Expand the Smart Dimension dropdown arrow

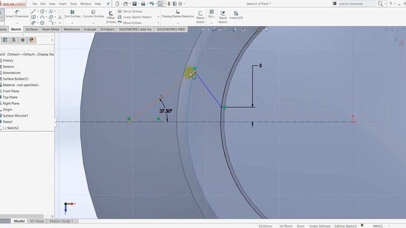coord(17,23)
